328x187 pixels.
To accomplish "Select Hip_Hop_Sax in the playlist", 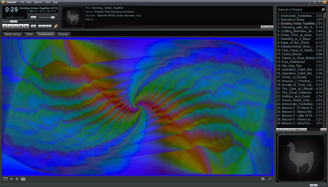I will (292, 66).
